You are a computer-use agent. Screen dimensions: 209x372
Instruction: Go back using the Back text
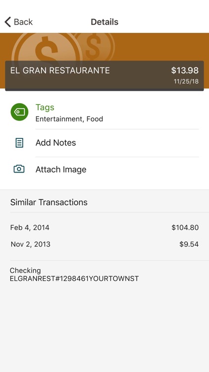[x=23, y=22]
